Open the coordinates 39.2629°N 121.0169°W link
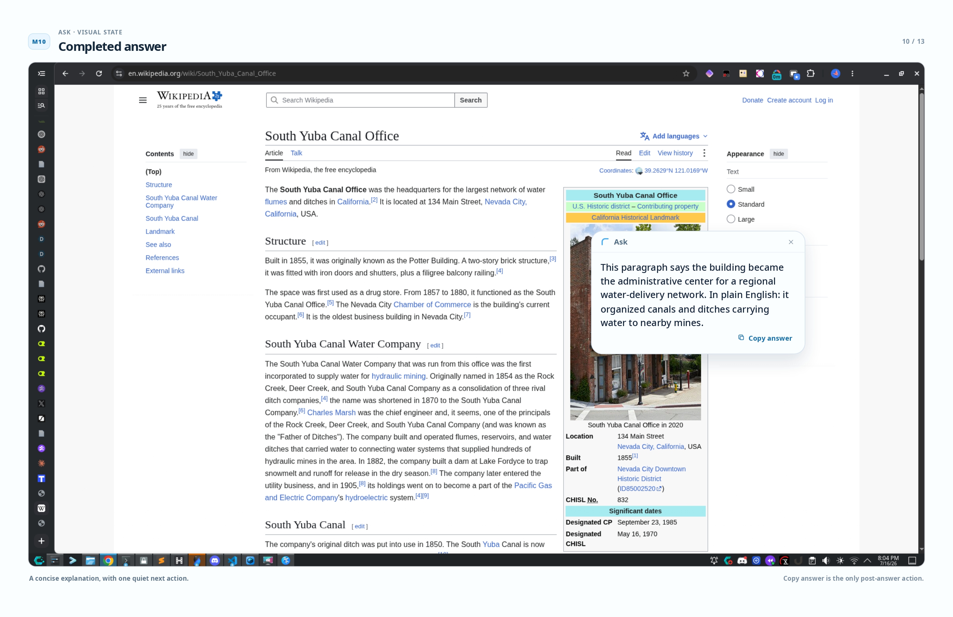 tap(676, 171)
